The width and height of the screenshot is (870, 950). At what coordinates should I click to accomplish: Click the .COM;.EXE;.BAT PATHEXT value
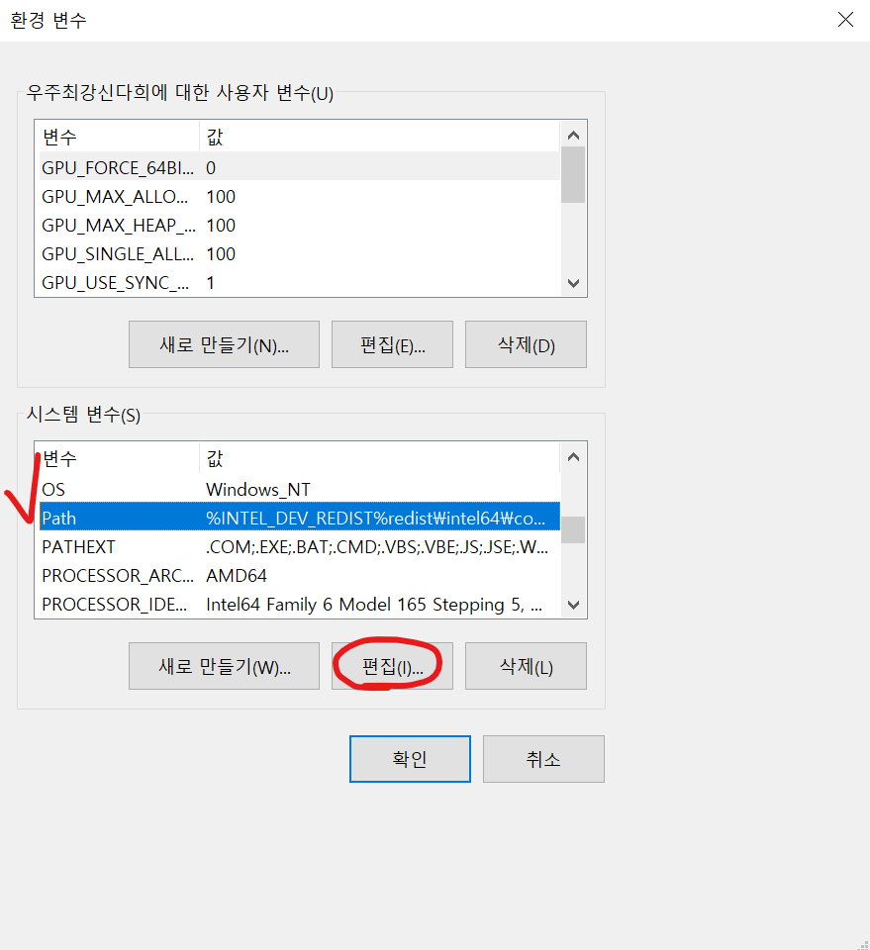tap(377, 546)
